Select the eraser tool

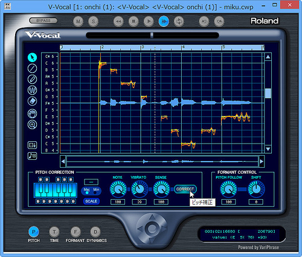tap(32, 101)
